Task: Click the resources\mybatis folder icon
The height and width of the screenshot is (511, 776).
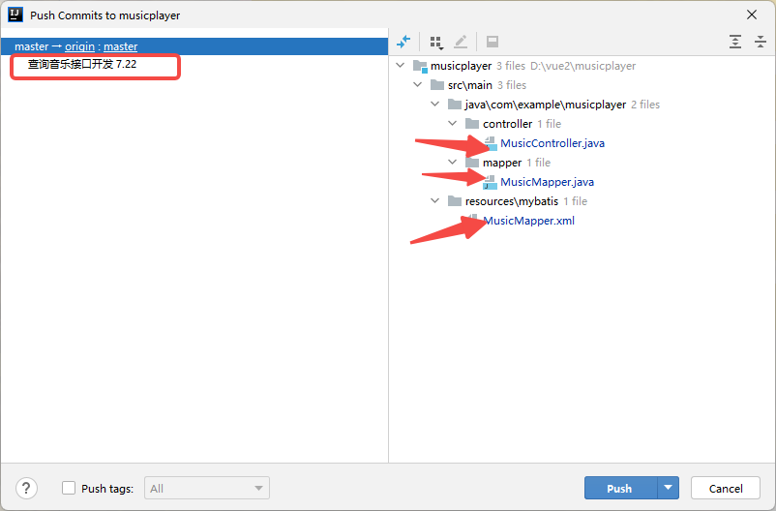Action: 455,201
